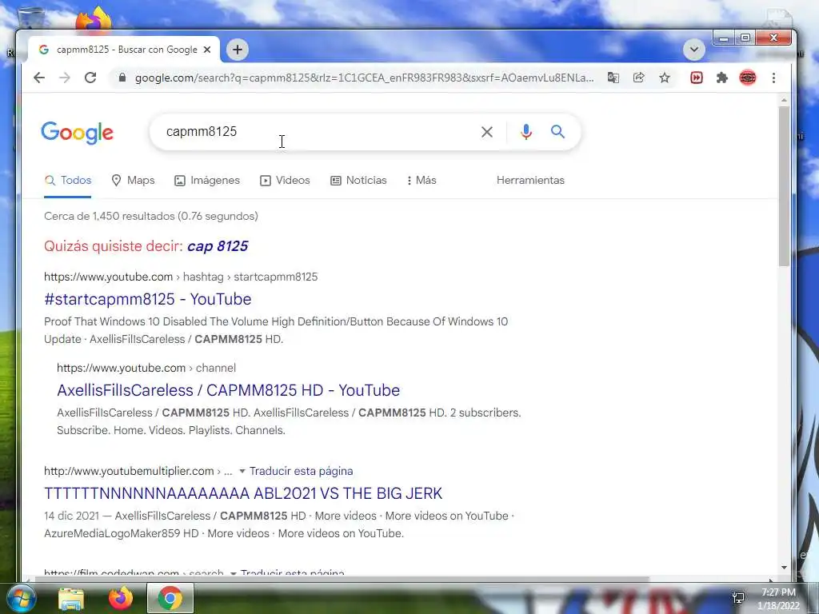Open the red fast-forward extension icon
819x614 pixels.
click(697, 78)
